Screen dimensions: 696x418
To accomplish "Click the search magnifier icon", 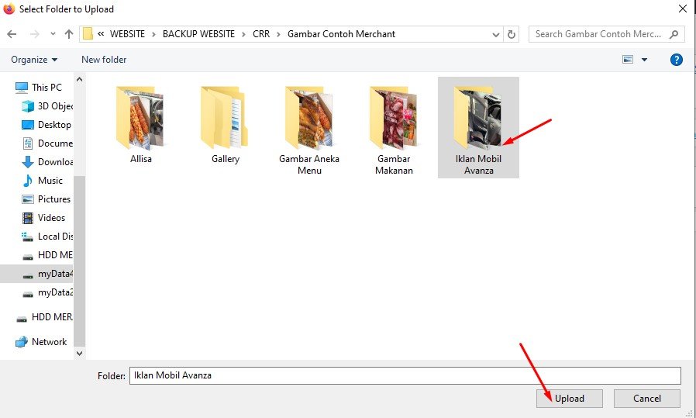I will pyautogui.click(x=674, y=34).
